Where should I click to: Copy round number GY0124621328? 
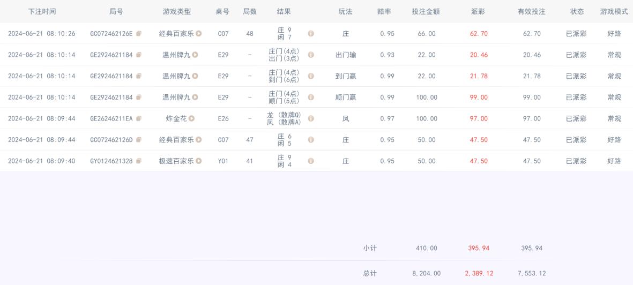pyautogui.click(x=139, y=161)
